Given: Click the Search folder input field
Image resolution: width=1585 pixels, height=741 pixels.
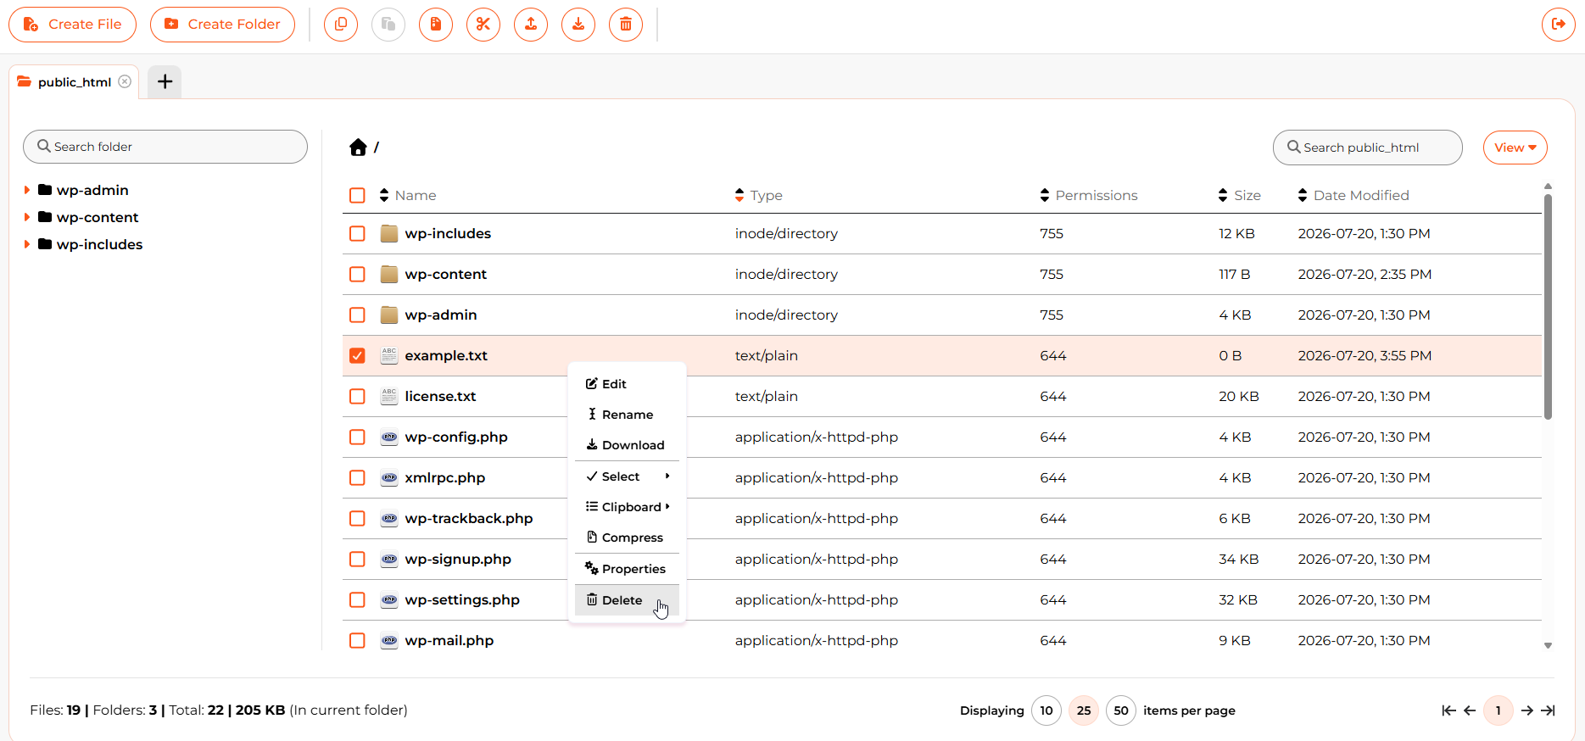Looking at the screenshot, I should click(x=165, y=147).
